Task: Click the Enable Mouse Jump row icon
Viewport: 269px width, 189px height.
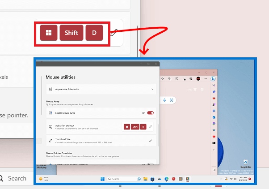Action: [50, 113]
